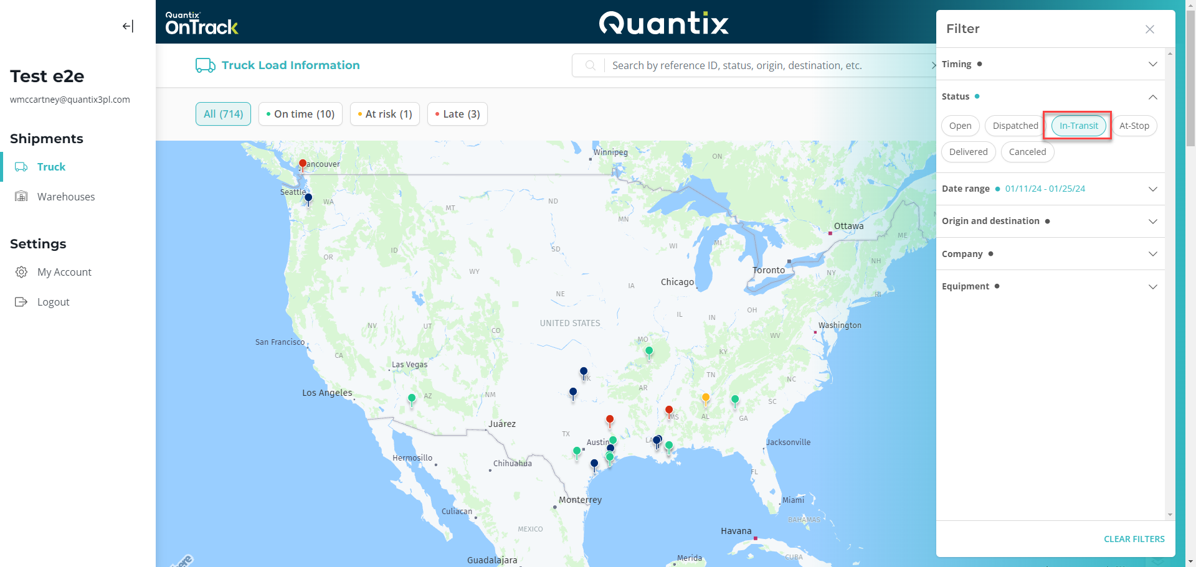Select the On time (10) tab
The width and height of the screenshot is (1196, 567).
(x=300, y=114)
